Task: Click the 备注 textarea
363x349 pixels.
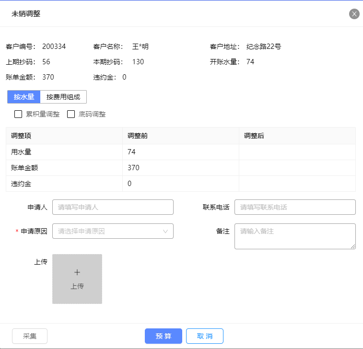Action: point(295,236)
